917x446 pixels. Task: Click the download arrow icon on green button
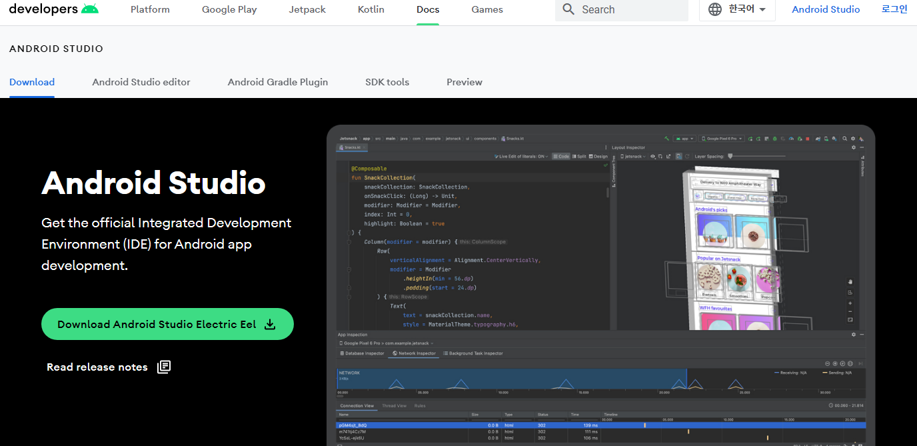tap(270, 324)
